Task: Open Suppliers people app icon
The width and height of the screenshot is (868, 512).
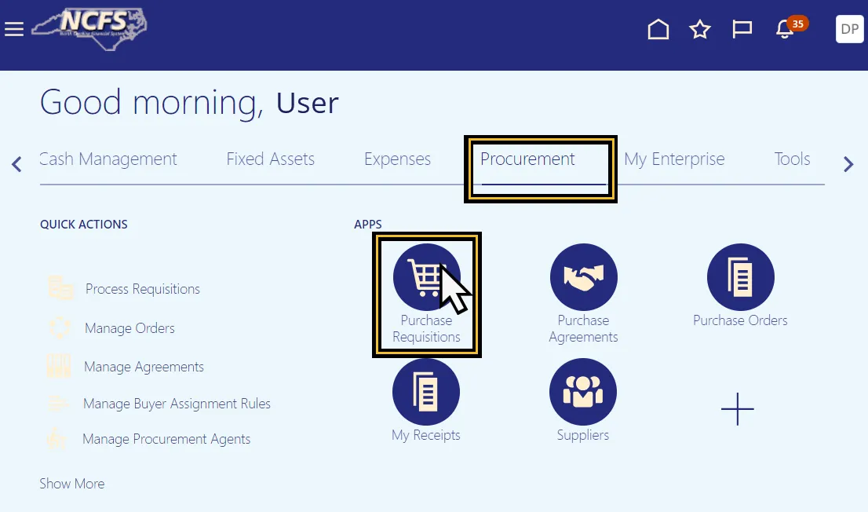Action: [x=583, y=392]
